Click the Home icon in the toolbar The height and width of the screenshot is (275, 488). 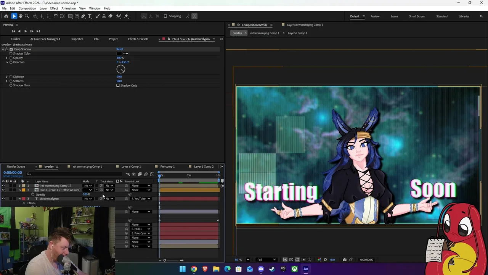pos(6,16)
